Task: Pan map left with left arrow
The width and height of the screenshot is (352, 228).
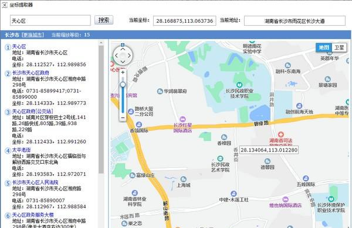Action: coord(116,56)
